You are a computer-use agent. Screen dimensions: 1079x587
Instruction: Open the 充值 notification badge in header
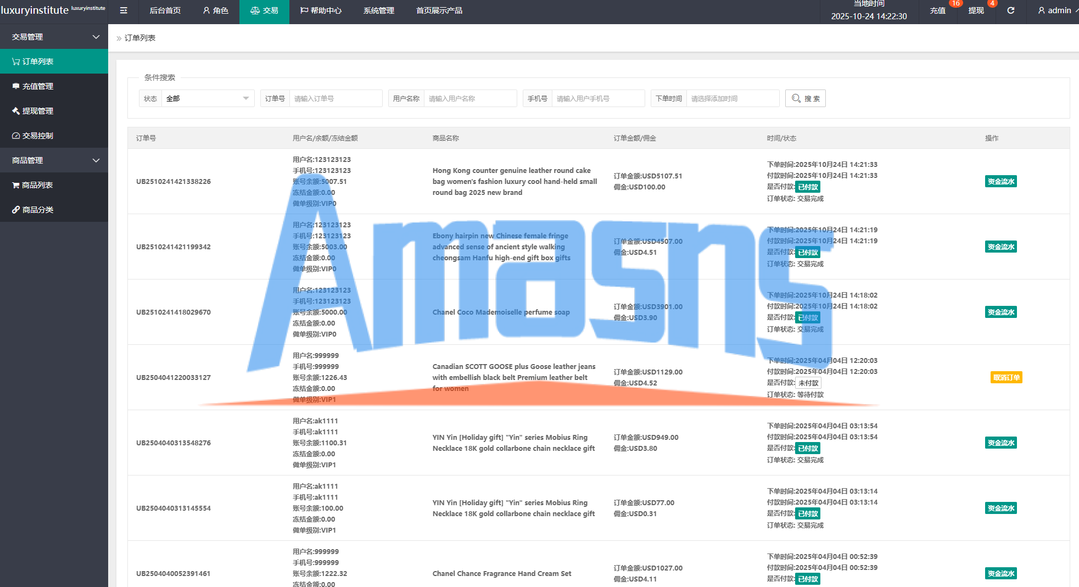click(x=938, y=10)
